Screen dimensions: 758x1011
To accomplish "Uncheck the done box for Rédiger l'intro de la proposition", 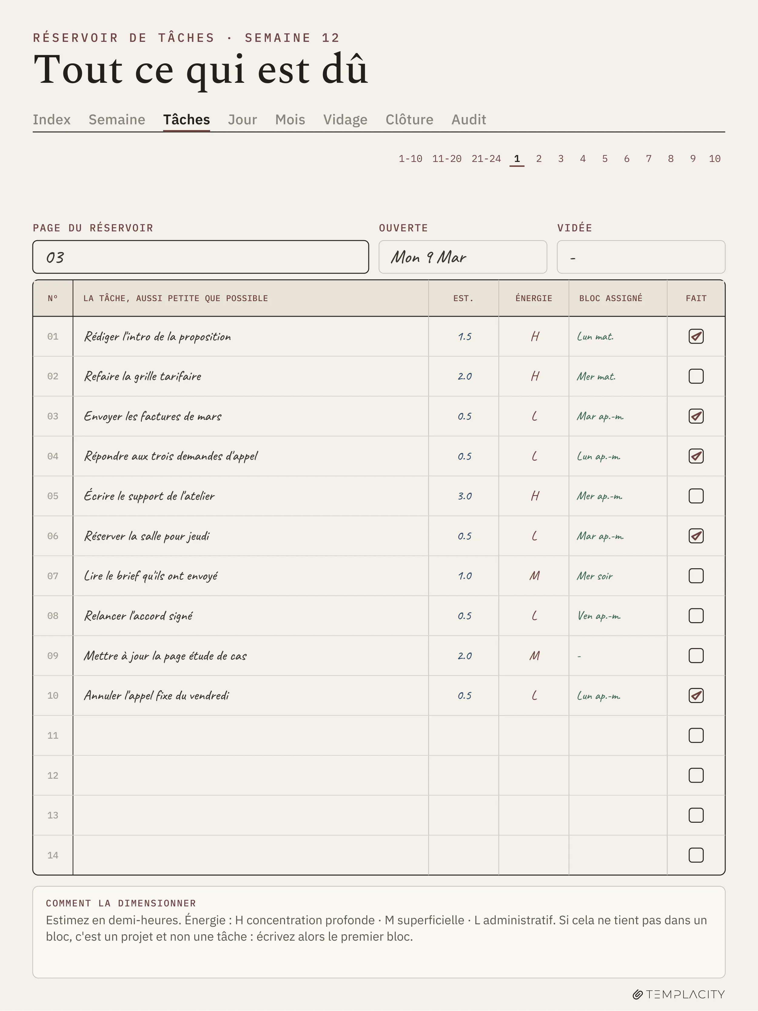I will pos(696,336).
